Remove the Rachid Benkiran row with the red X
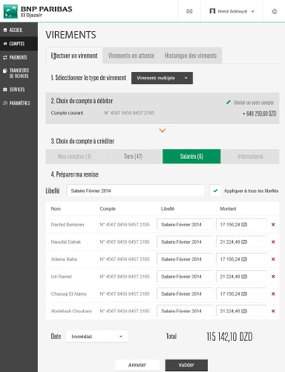The height and width of the screenshot is (372, 285). 273,225
